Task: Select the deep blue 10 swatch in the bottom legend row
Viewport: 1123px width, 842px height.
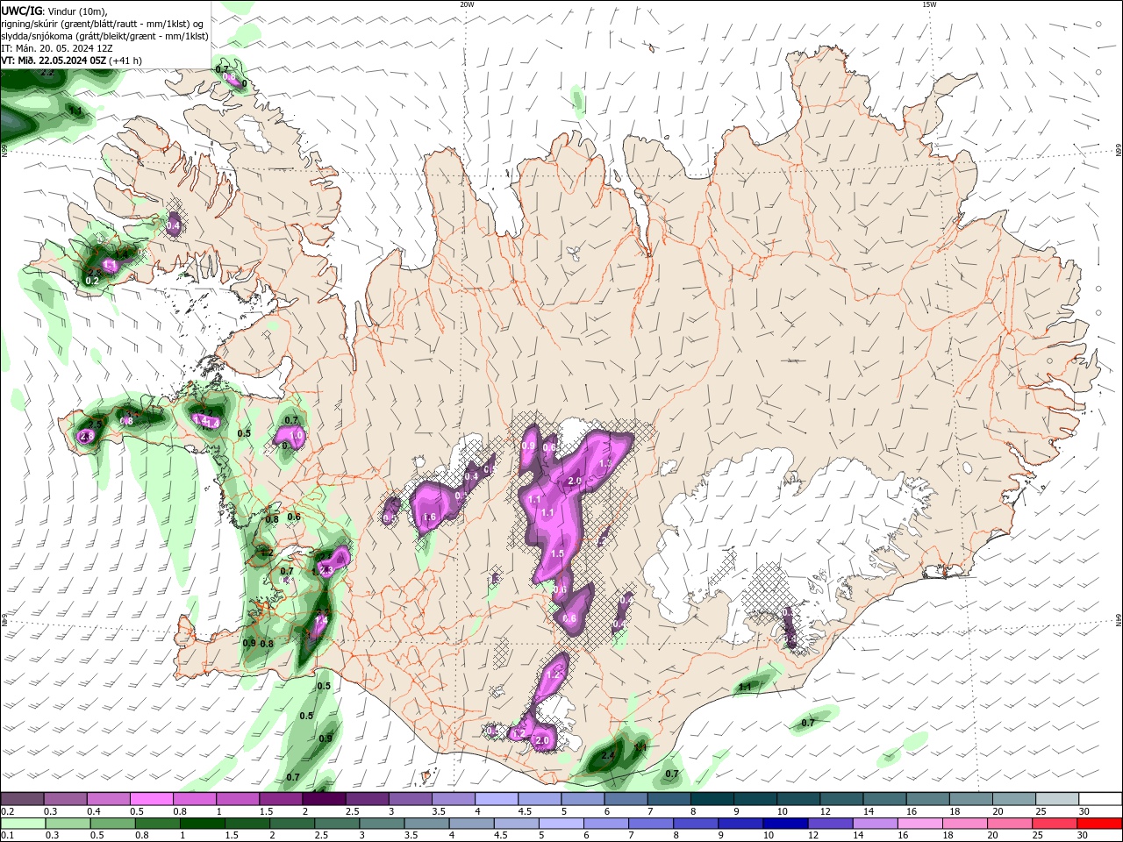Action: [785, 824]
